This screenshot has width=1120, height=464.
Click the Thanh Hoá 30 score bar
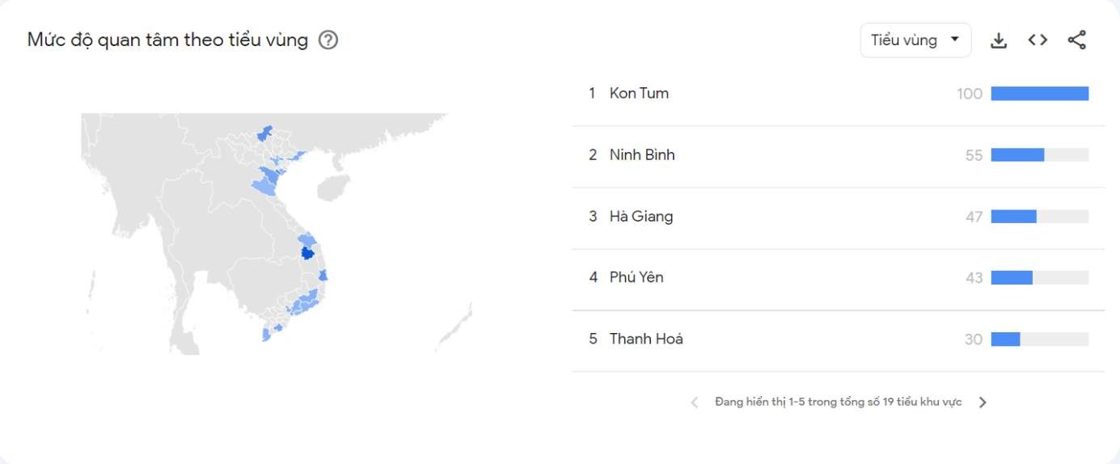1039,339
